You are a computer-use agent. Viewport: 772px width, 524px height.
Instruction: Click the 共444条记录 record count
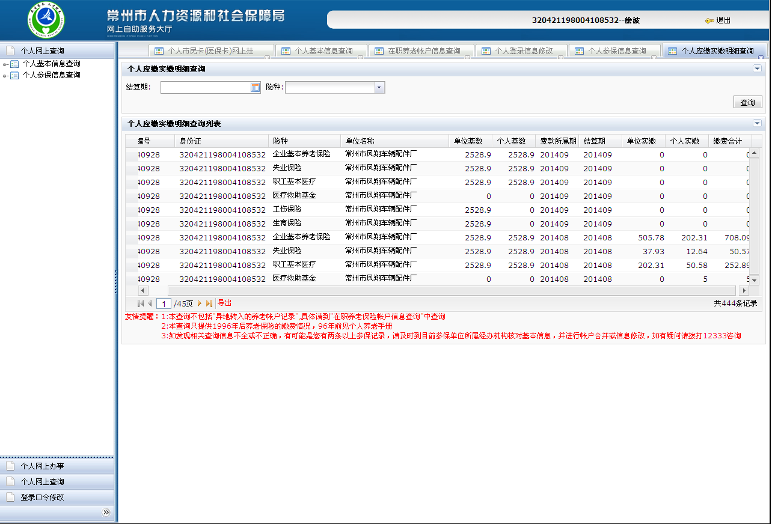coord(735,303)
